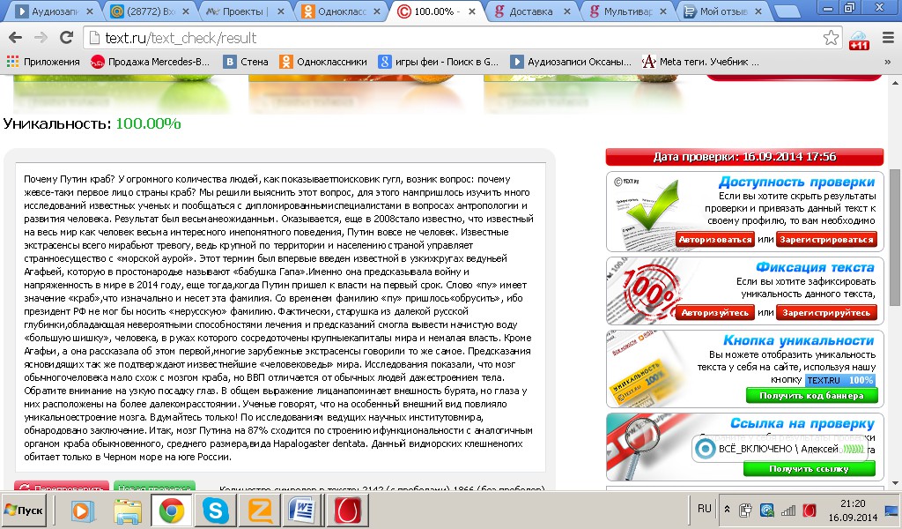902x529 pixels.
Task: Open the Пуск start menu
Action: [x=24, y=510]
